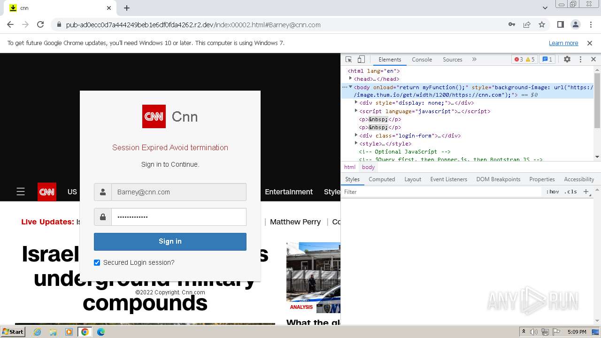Open the Accessibility pane tab
This screenshot has width=601, height=338.
579,179
